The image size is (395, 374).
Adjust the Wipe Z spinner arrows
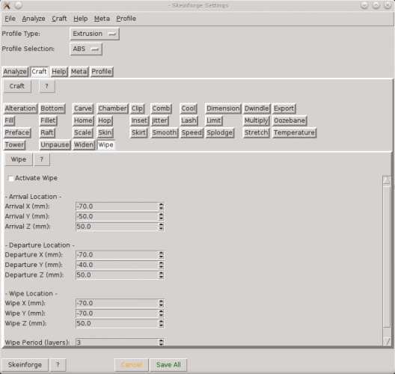[162, 323]
